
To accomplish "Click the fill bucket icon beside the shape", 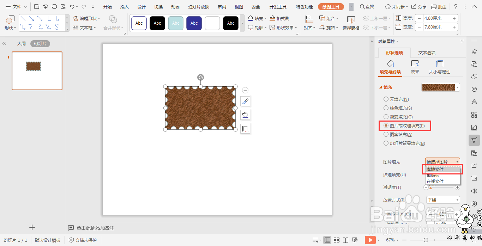I will click(245, 115).
